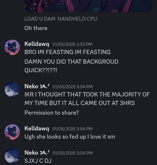The height and width of the screenshot is (165, 157).
Task: Click Neko's avatar beside SJXJ C DJ message
Action: (12, 156)
